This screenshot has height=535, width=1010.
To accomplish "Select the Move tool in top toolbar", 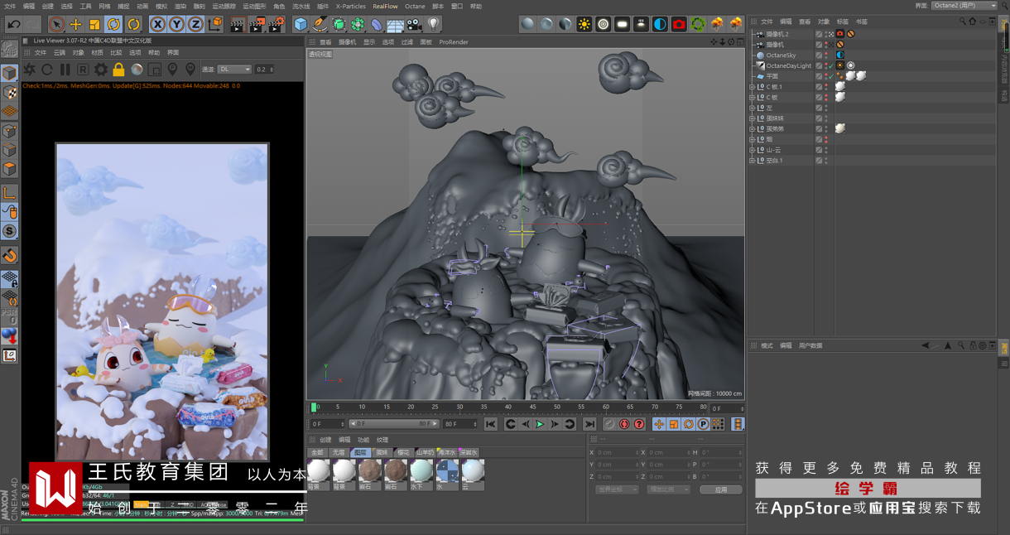I will (x=75, y=24).
